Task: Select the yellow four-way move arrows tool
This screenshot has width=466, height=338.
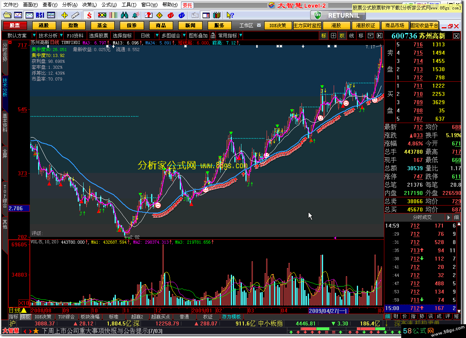Action: pyautogui.click(x=64, y=15)
